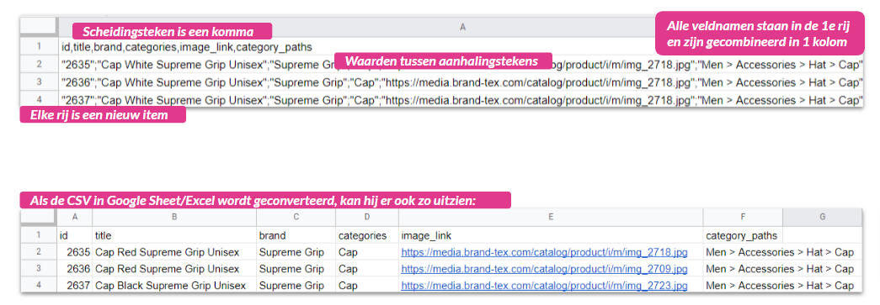The height and width of the screenshot is (305, 880).
Task: Click brand cell 'Supreme Grip' in row 2636
Action: [x=296, y=269]
